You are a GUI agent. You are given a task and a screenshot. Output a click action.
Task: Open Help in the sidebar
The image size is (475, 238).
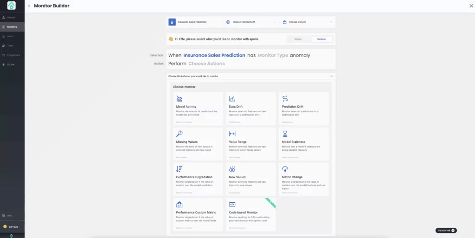(x=12, y=216)
